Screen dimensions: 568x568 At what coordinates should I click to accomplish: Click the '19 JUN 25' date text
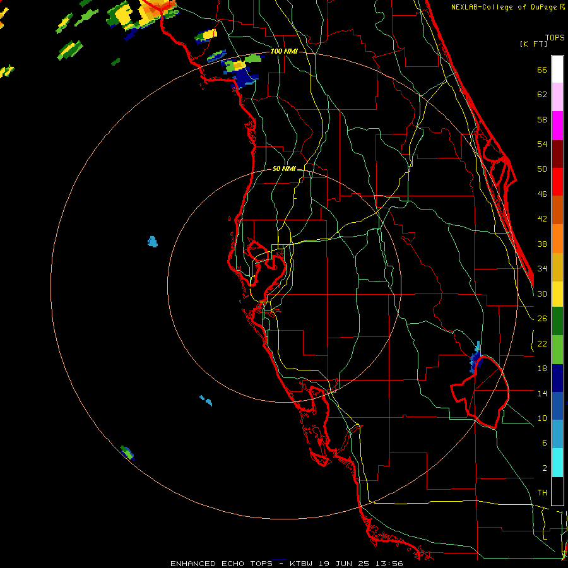point(344,564)
